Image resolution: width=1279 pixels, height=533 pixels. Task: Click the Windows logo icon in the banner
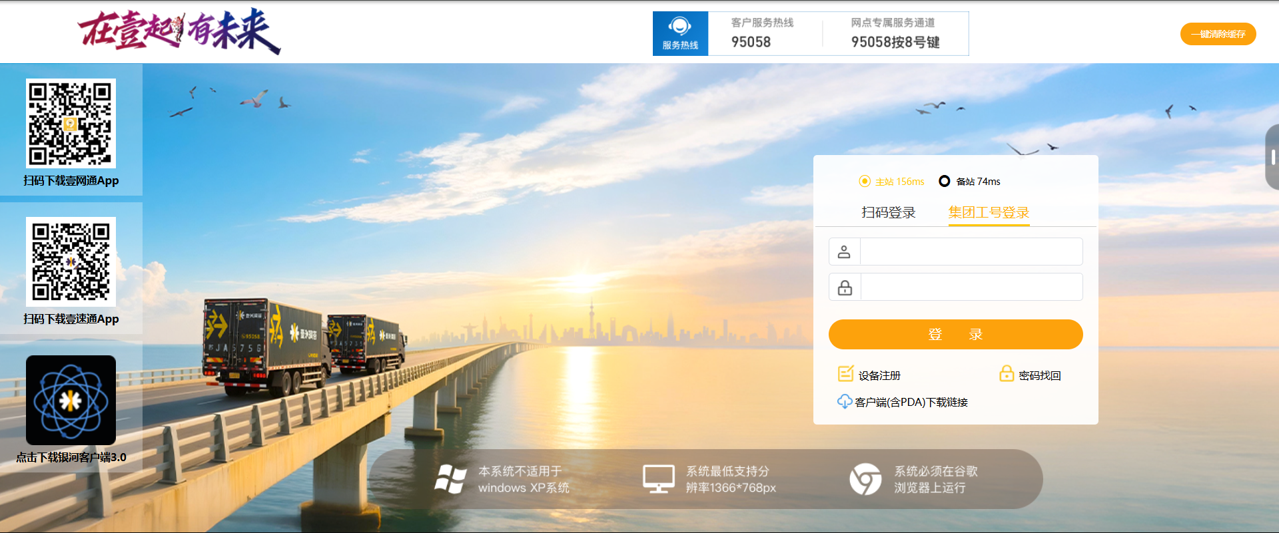[450, 479]
